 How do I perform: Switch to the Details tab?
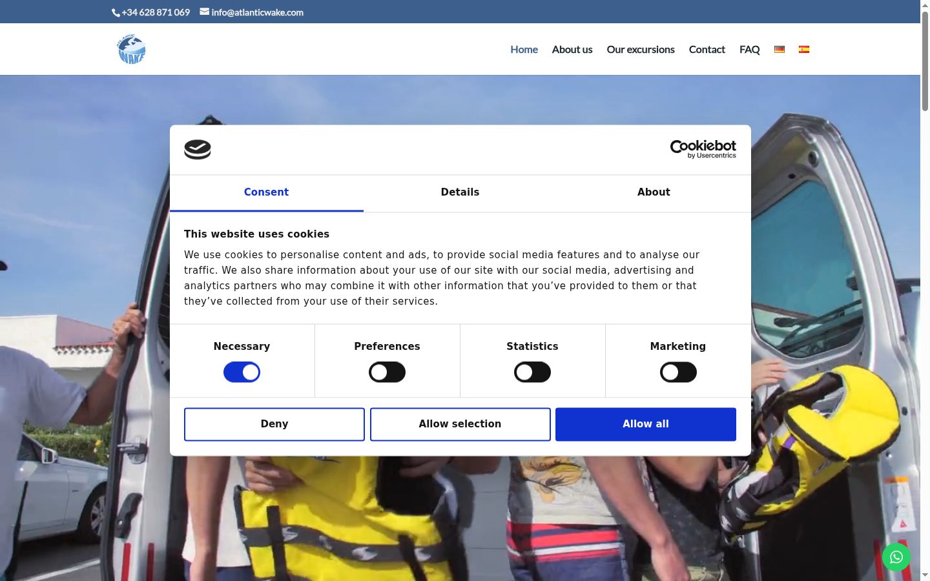click(460, 192)
